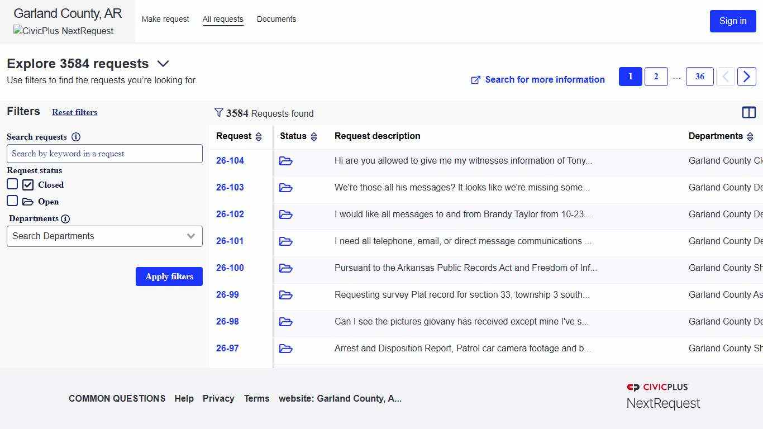Switch to the Documents tab
Image resolution: width=763 pixels, height=429 pixels.
(276, 19)
